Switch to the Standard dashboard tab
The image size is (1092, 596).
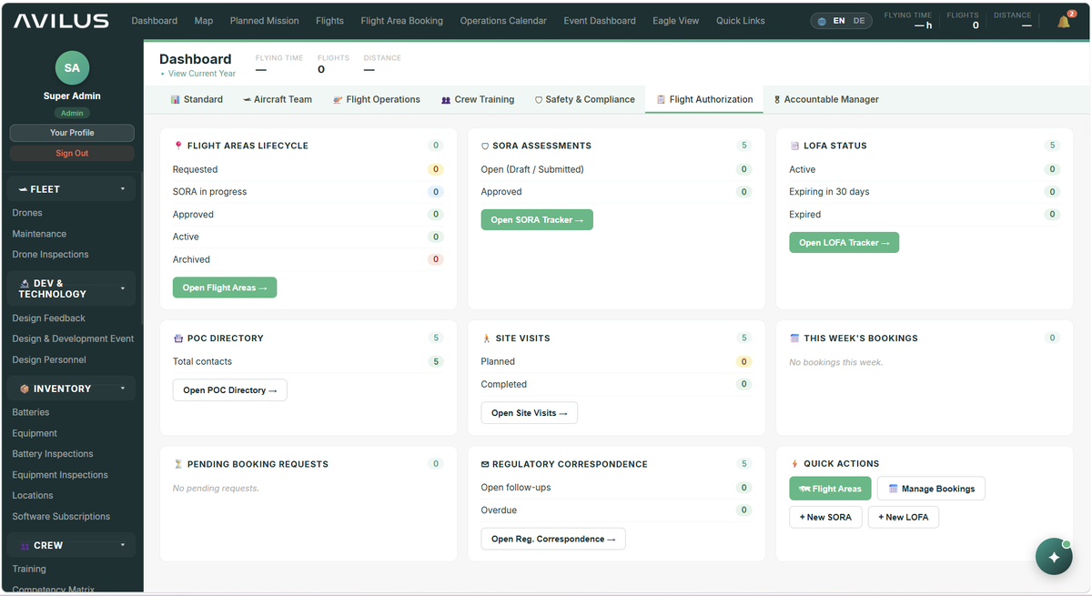[x=197, y=99]
